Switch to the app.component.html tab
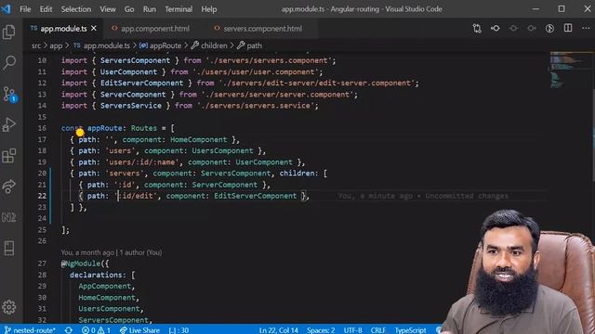 click(x=155, y=29)
